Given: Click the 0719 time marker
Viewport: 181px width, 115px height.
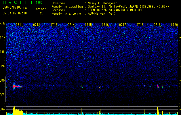Looking at the screenshot, I should 157,25.
